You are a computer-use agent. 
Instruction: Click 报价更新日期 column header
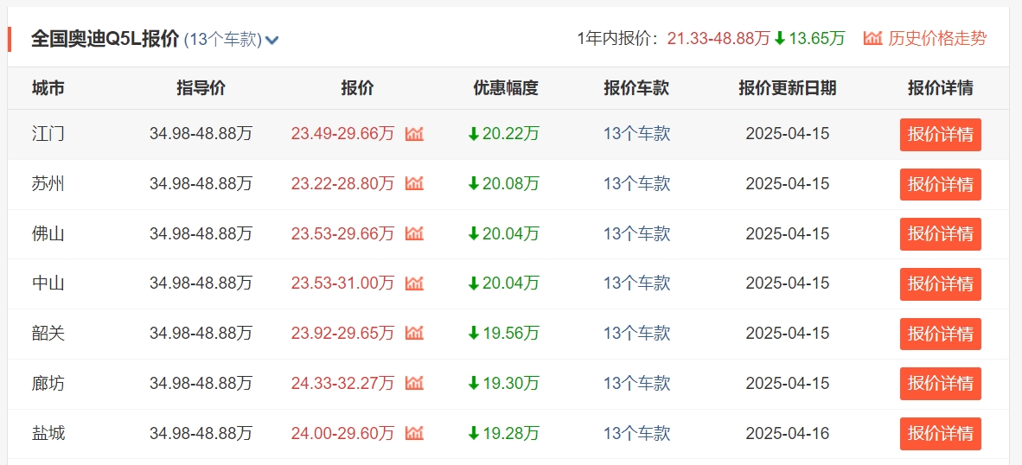click(x=788, y=88)
